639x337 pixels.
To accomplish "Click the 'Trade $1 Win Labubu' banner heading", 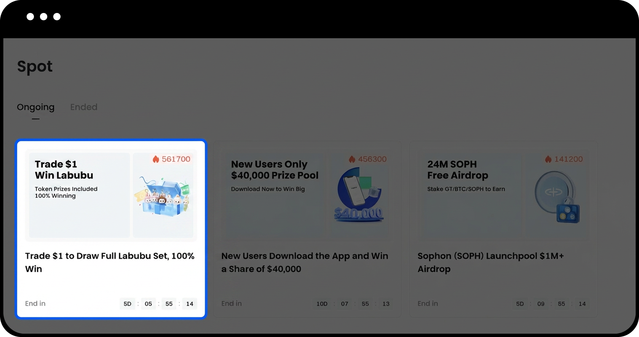I will [64, 169].
